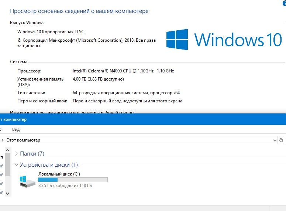The height and width of the screenshot is (211, 286).
Task: Click the Выпуск Windows section heading
Action: point(27,23)
